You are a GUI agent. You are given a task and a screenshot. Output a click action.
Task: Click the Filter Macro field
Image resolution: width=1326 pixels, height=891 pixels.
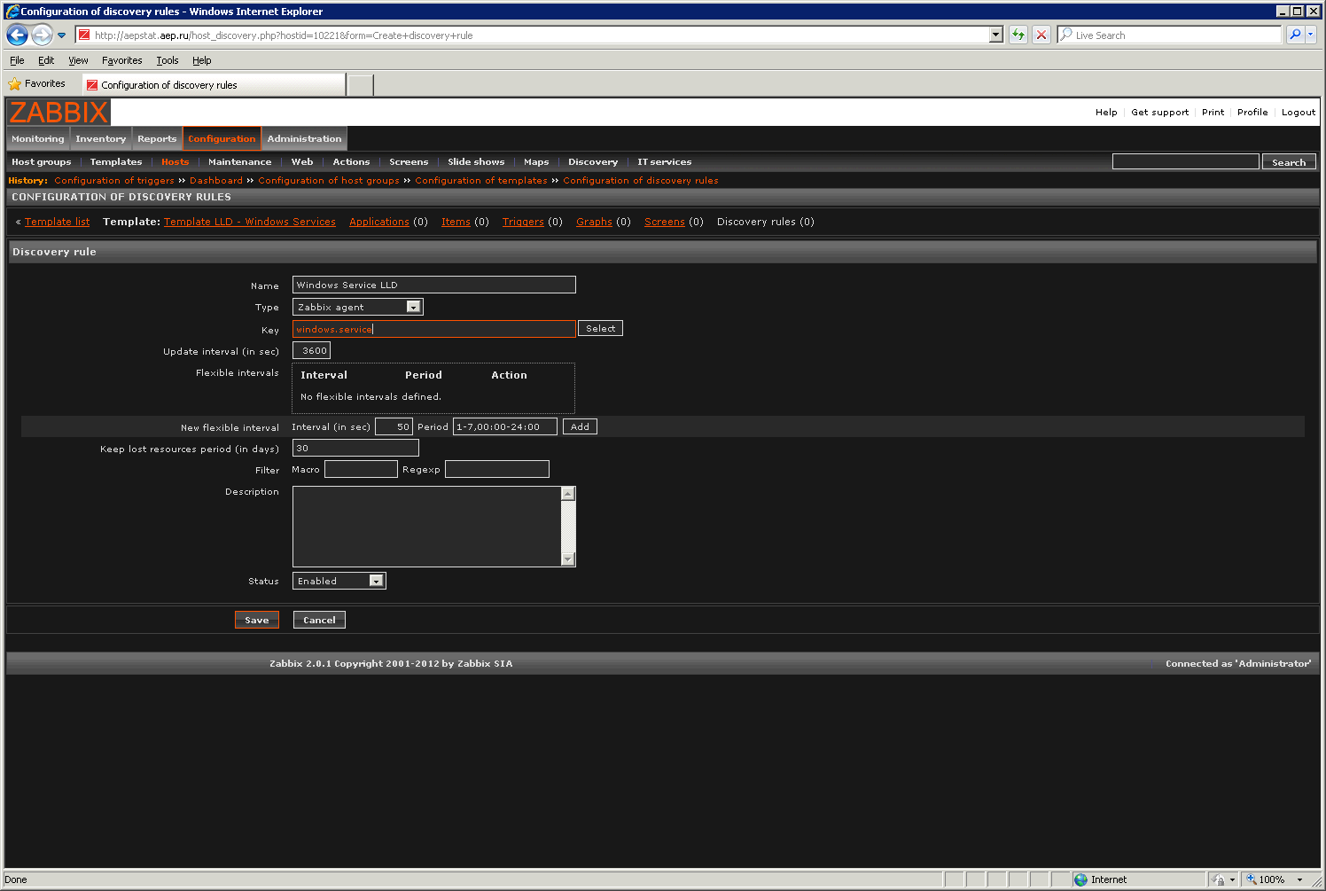pos(361,469)
